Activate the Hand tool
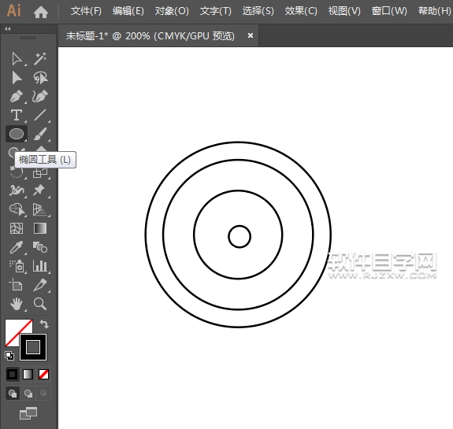 click(x=17, y=304)
